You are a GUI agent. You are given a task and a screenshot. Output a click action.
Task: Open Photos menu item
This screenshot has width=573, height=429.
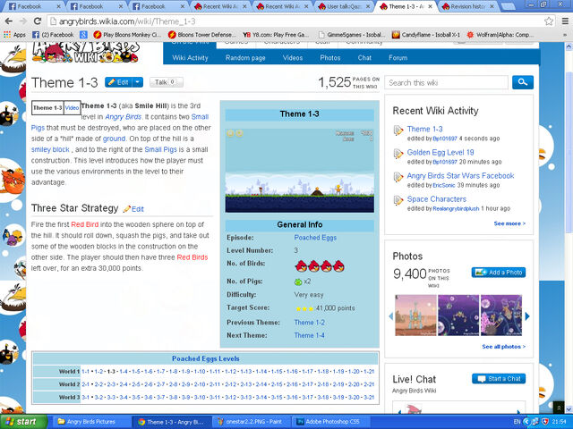pos(330,57)
